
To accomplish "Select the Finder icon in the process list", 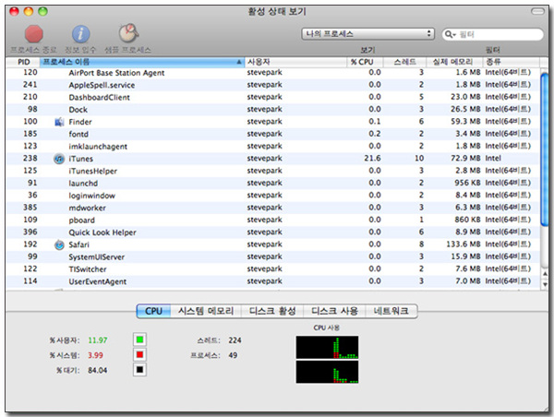I will point(59,122).
